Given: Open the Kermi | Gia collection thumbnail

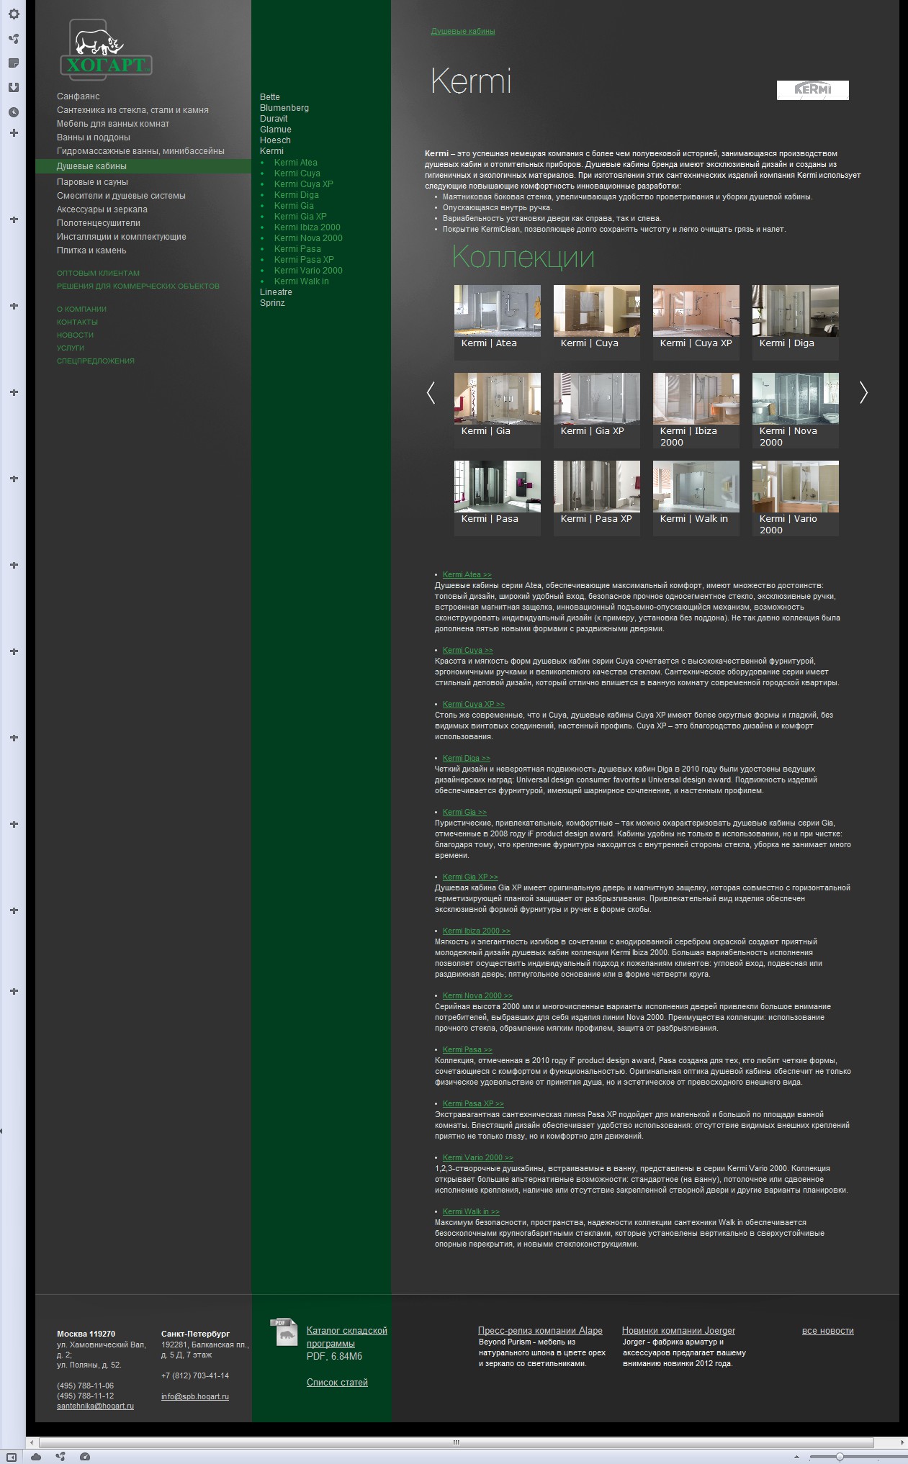Looking at the screenshot, I should [497, 410].
